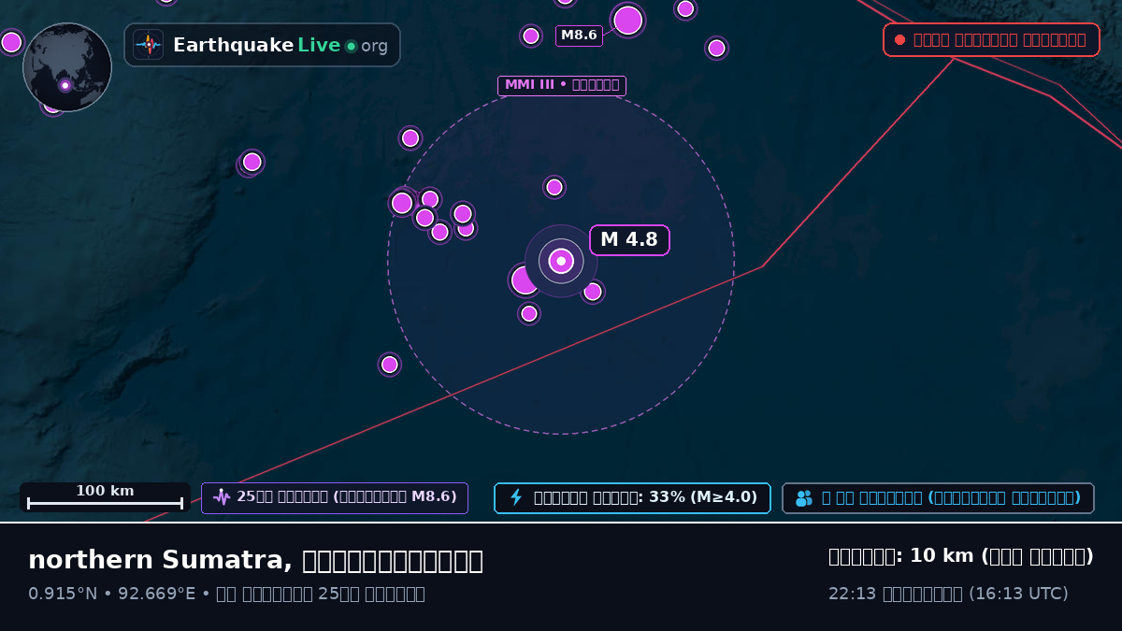Click the lightning bolt icon beside 33%
Screen dimensions: 1122x631
click(x=515, y=497)
